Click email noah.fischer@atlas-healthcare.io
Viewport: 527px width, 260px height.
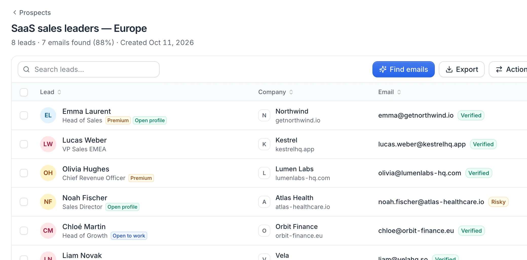point(431,202)
